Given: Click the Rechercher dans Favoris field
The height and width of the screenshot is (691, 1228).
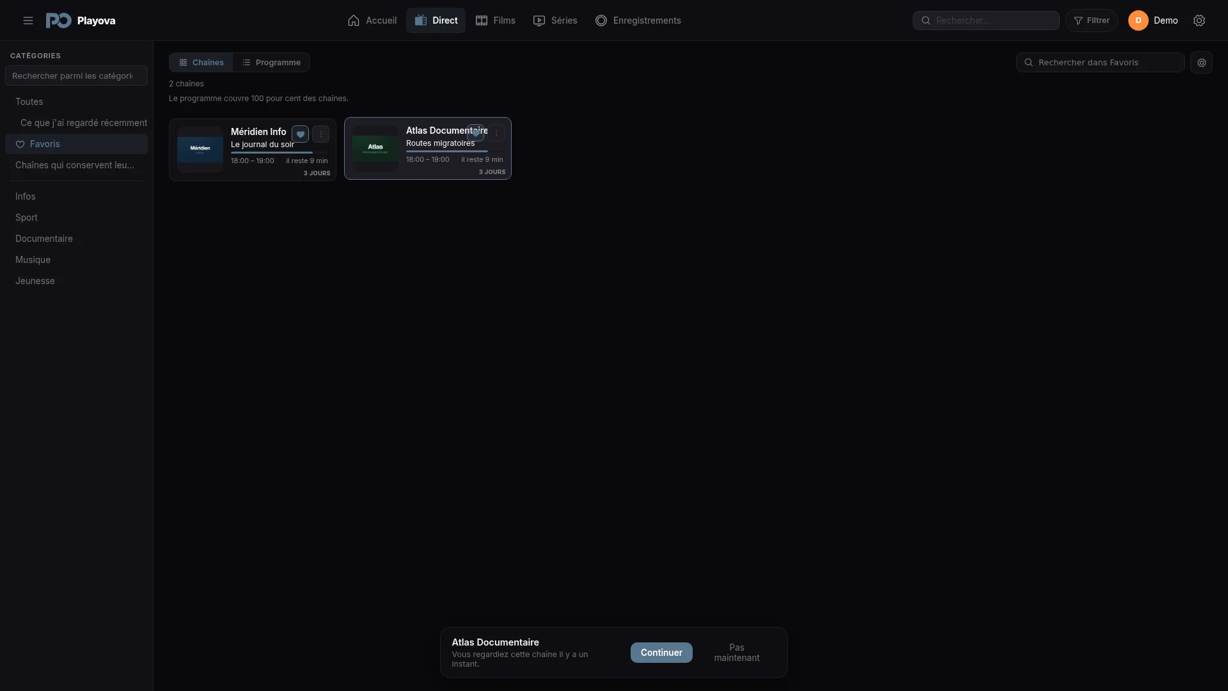Looking at the screenshot, I should (x=1100, y=63).
